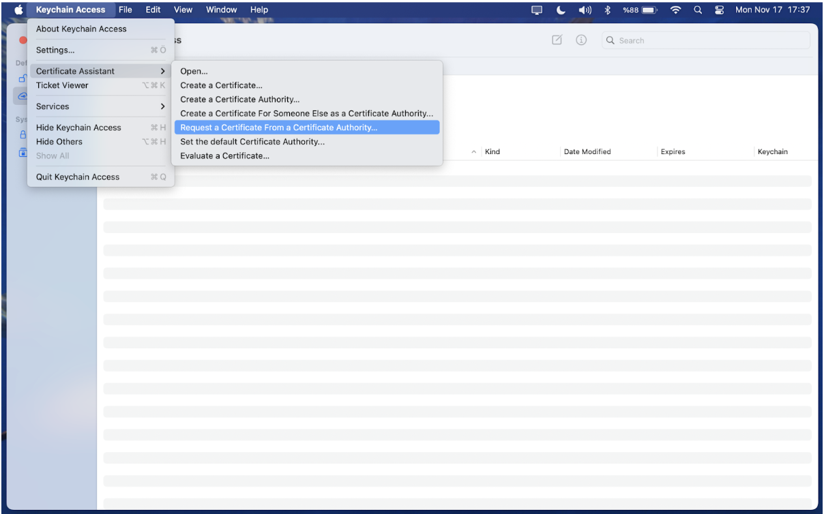Select Evaluate a Certificate…

coord(307,156)
